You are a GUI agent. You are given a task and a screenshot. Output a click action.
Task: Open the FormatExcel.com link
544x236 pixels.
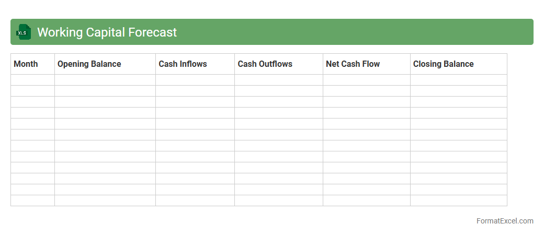[x=504, y=221]
